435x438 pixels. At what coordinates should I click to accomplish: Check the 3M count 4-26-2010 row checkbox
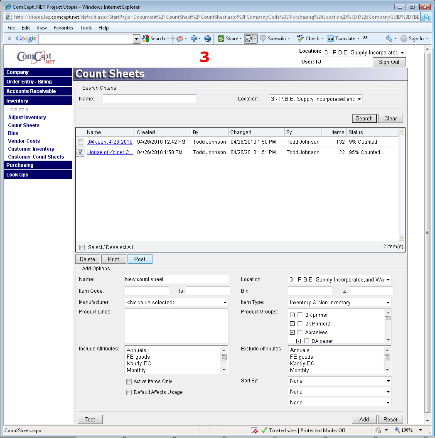[x=81, y=142]
